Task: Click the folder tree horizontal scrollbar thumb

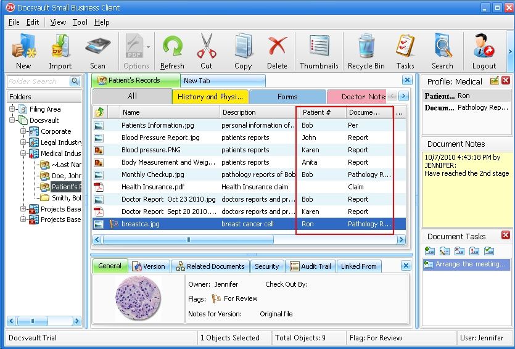Action: click(x=32, y=321)
